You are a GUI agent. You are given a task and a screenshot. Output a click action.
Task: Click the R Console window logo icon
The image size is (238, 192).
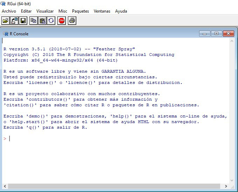(x=6, y=34)
